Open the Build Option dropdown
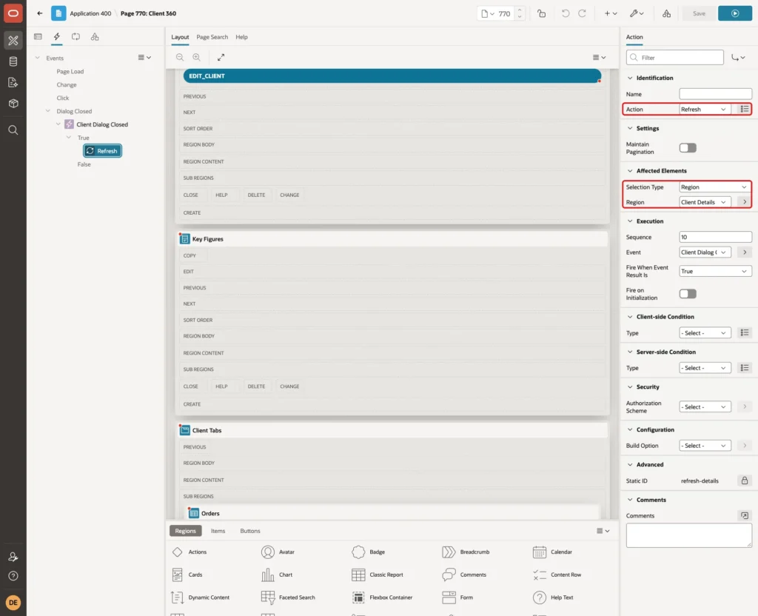758x616 pixels. tap(705, 446)
